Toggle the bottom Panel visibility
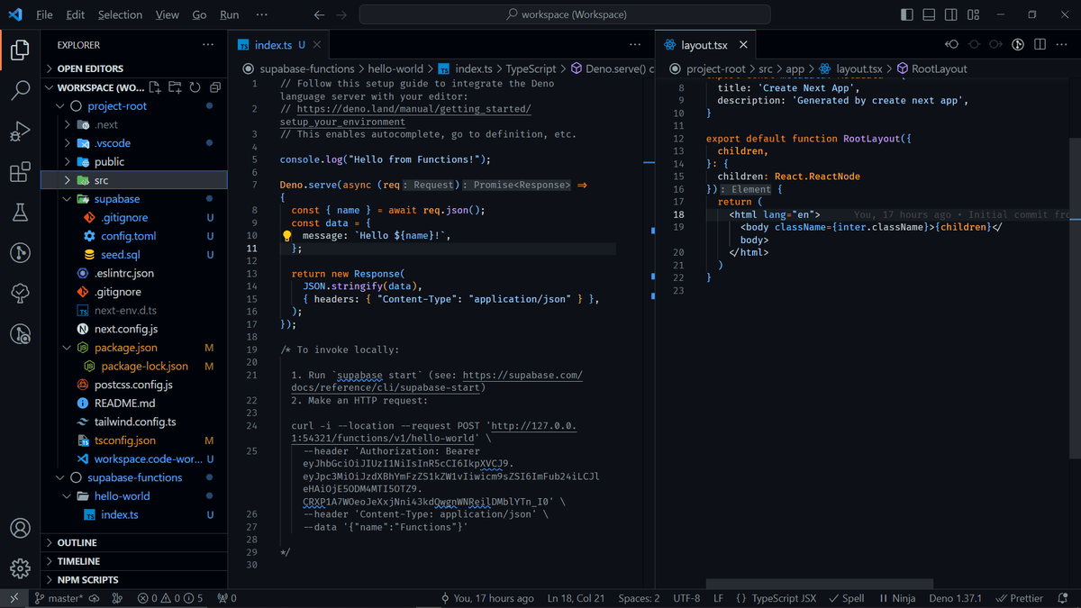Viewport: 1081px width, 608px height. click(929, 14)
